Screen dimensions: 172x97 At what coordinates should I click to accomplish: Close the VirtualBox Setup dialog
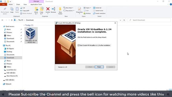tap(115, 23)
